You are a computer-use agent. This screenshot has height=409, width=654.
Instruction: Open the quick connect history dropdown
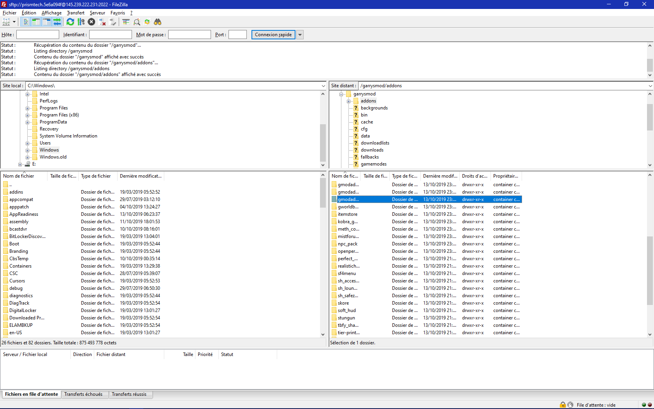coord(300,35)
